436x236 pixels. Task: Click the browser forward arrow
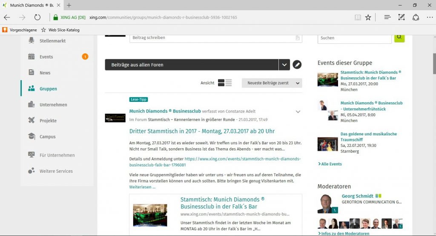(22, 17)
